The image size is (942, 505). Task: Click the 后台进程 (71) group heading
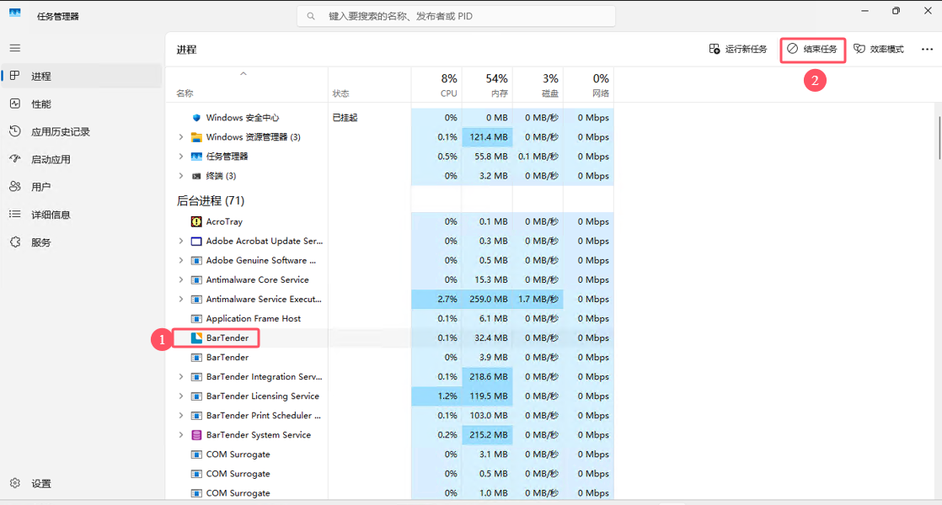(x=211, y=200)
